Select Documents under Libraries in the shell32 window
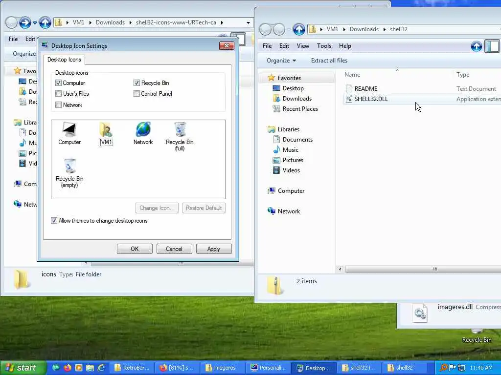The height and width of the screenshot is (375, 501). 297,140
